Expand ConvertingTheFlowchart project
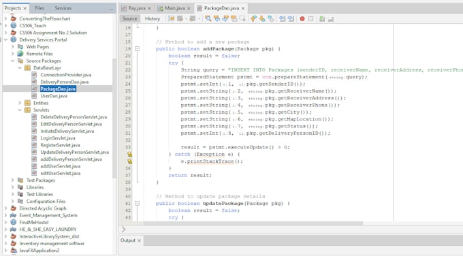 (x=5, y=18)
